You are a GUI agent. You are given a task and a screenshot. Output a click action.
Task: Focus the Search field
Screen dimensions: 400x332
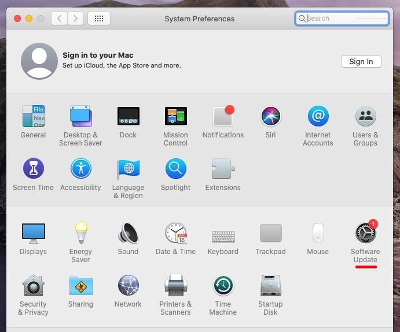(x=342, y=18)
